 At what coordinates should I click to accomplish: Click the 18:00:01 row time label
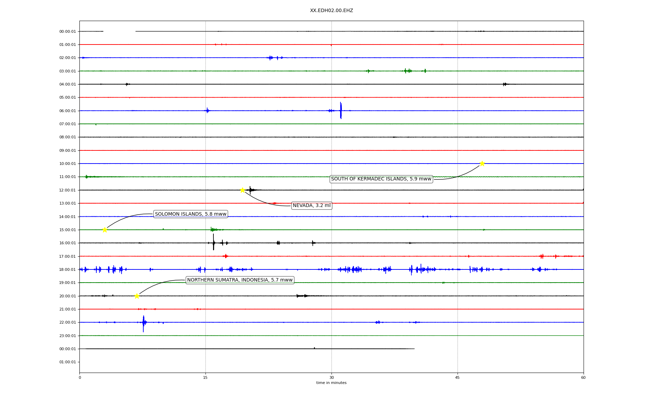(x=67, y=269)
